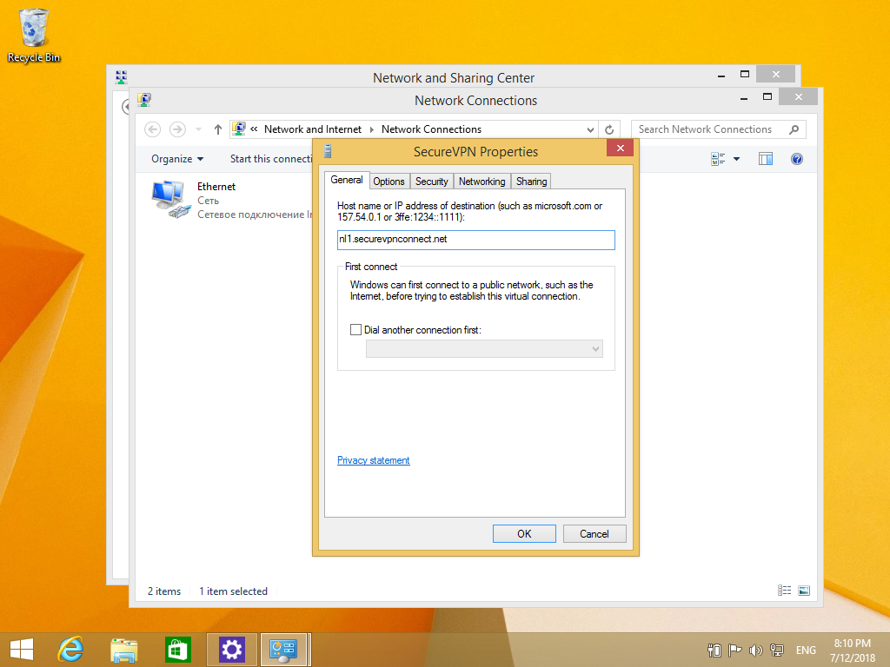Open the disabled connection dropdown list
Viewport: 890px width, 667px height.
coord(484,349)
